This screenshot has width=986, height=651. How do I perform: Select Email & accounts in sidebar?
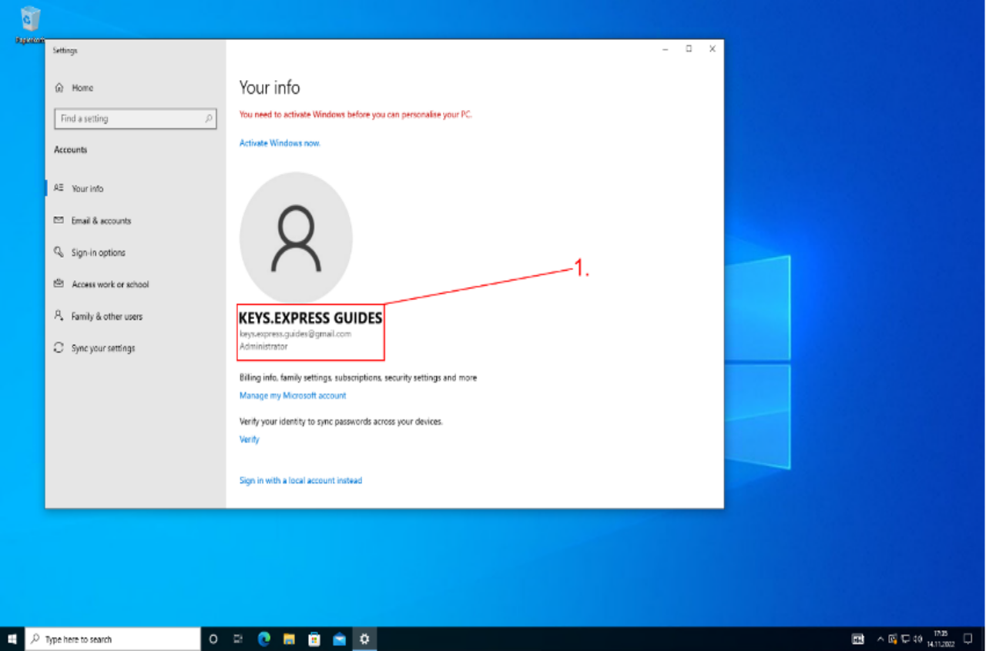pyautogui.click(x=101, y=221)
